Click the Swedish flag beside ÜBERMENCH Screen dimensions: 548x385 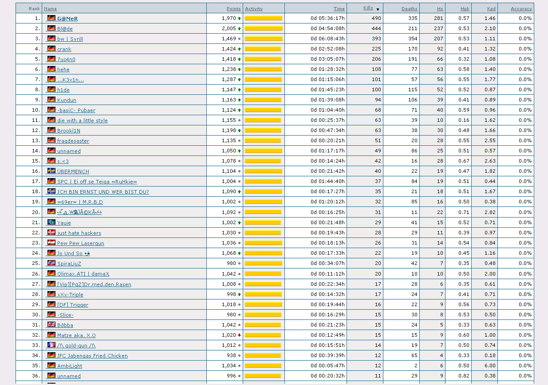[x=51, y=171]
